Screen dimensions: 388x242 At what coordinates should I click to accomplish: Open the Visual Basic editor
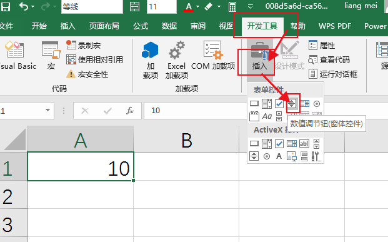click(x=17, y=56)
